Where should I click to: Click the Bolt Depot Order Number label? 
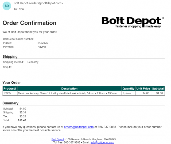coord(18,39)
